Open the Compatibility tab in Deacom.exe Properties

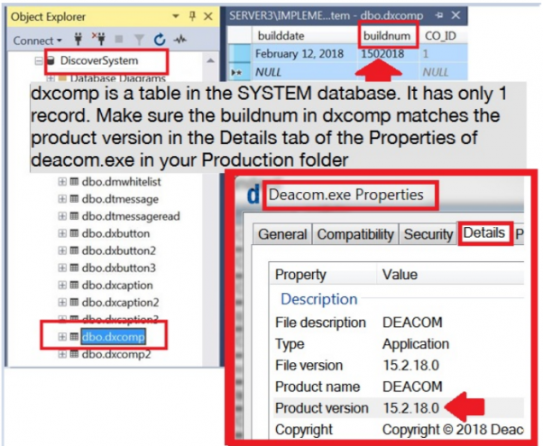point(355,234)
